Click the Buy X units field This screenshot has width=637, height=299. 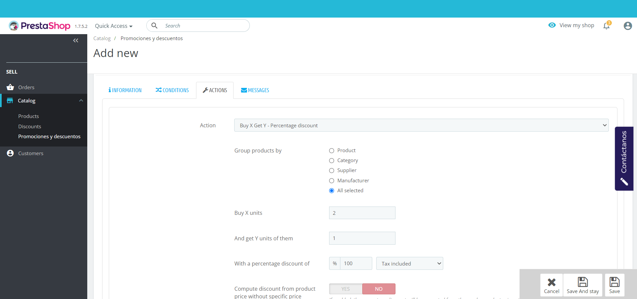(x=362, y=213)
